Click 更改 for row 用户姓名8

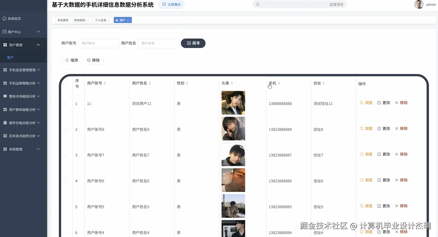384,129
